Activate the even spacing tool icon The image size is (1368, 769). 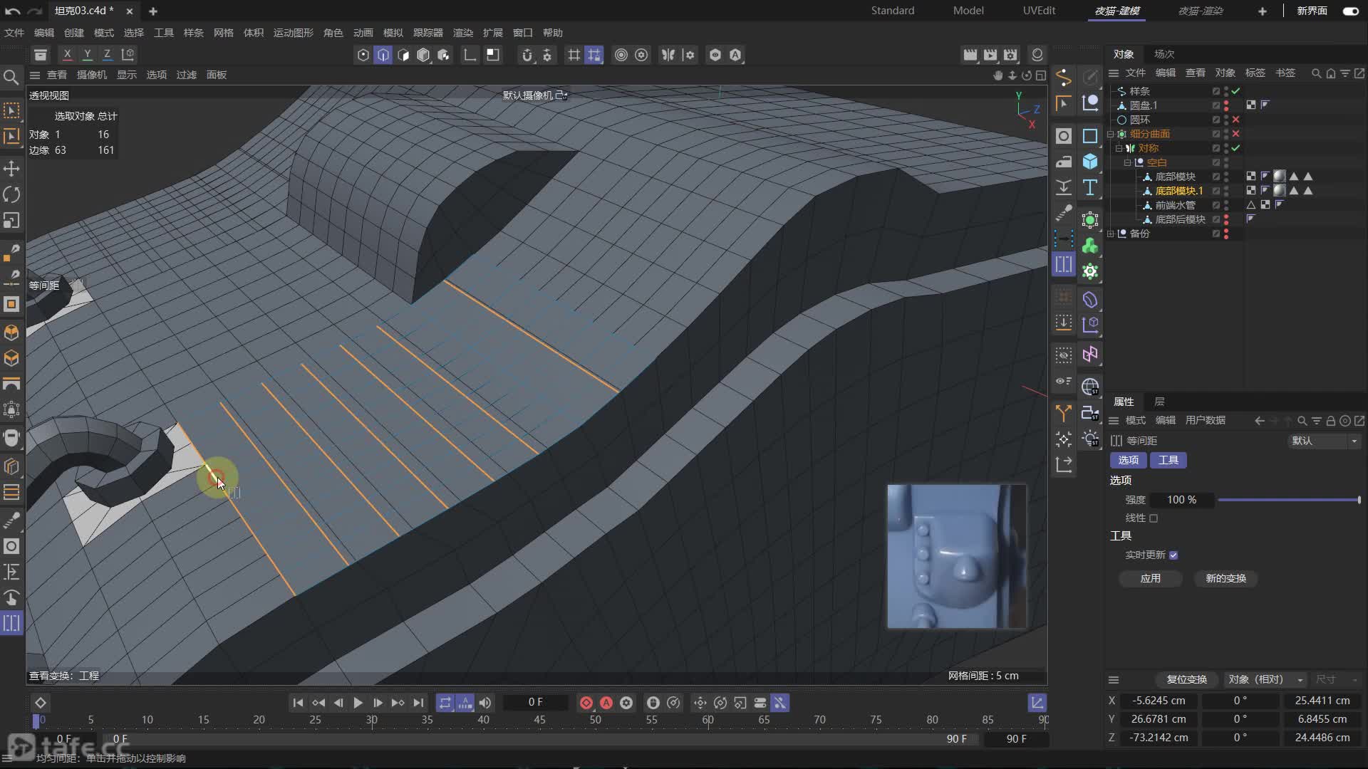(x=1064, y=264)
